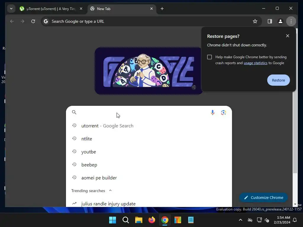303x227 pixels.
Task: Open the usage statistics link
Action: tap(255, 63)
